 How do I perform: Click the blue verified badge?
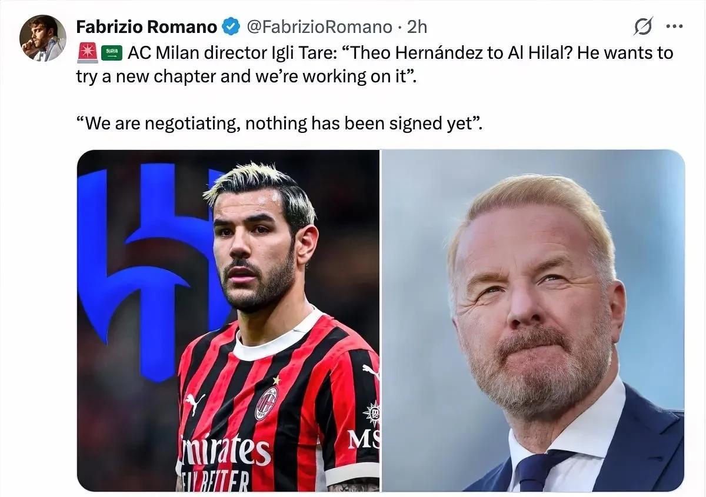pos(230,26)
